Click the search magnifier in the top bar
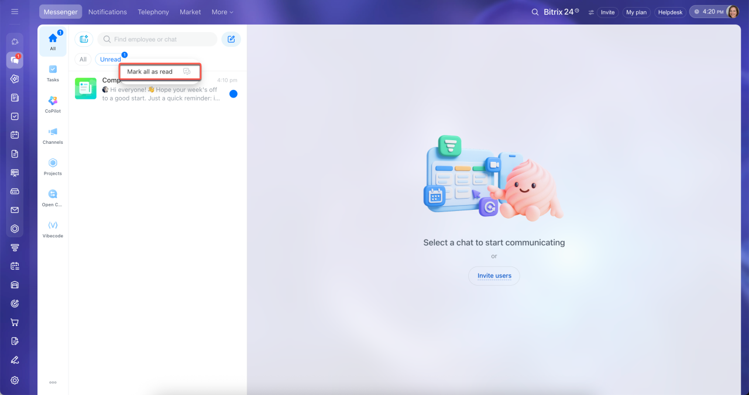Screen dimensions: 749x395 pos(535,12)
